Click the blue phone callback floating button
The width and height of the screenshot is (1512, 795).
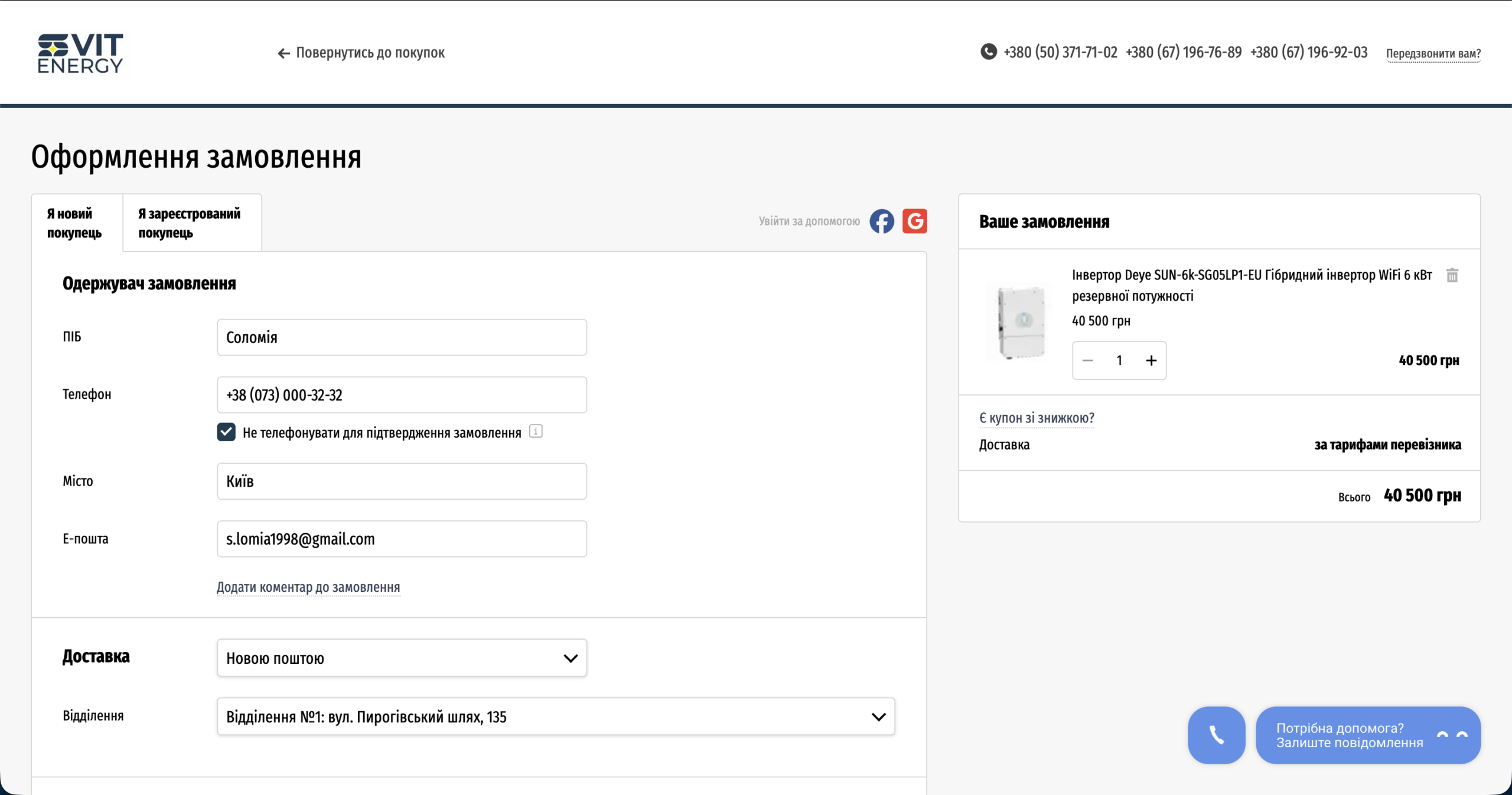1217,735
